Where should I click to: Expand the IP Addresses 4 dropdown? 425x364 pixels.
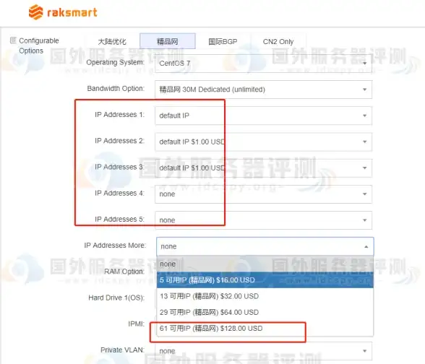tap(263, 194)
